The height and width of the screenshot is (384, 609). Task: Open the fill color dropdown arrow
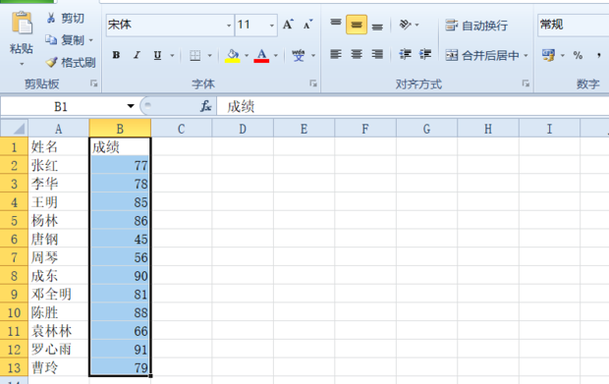(x=247, y=56)
